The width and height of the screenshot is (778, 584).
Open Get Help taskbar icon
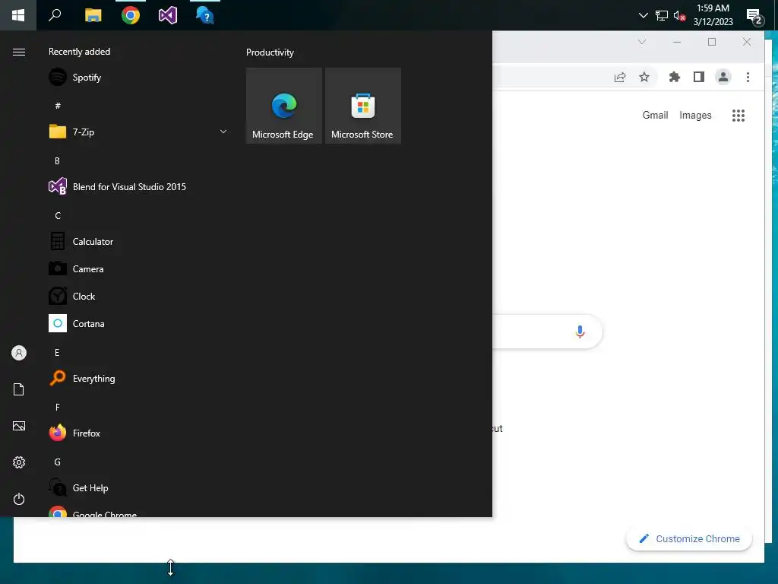tap(205, 15)
